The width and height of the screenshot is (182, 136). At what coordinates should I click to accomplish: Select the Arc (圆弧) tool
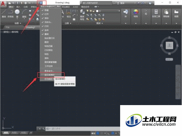click(24, 13)
